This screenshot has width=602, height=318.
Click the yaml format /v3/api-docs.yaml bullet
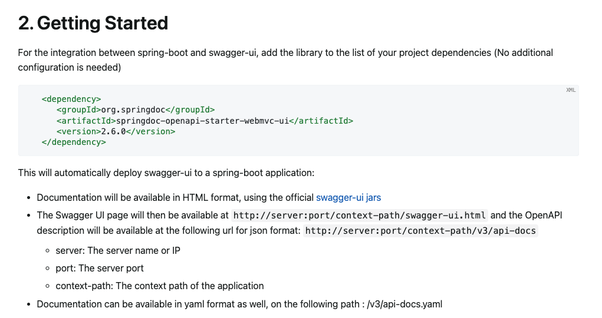(239, 304)
